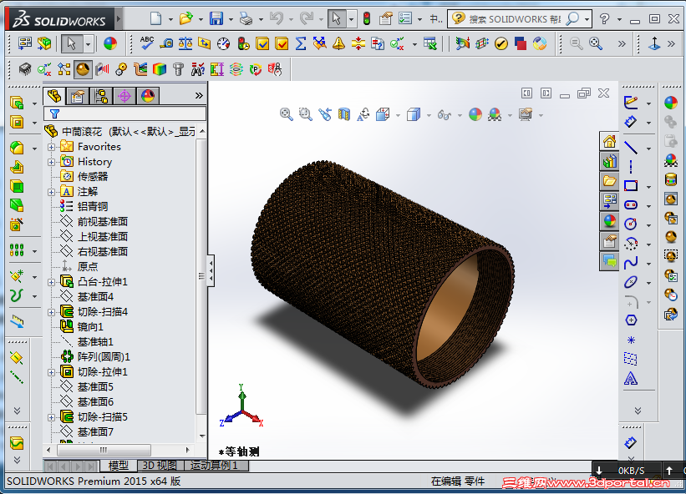Screen dimensions: 686x494
Task: Select the Line sketch tool
Action: tap(631, 147)
